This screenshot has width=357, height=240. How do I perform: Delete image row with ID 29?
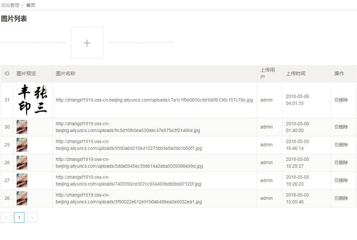[x=341, y=145]
